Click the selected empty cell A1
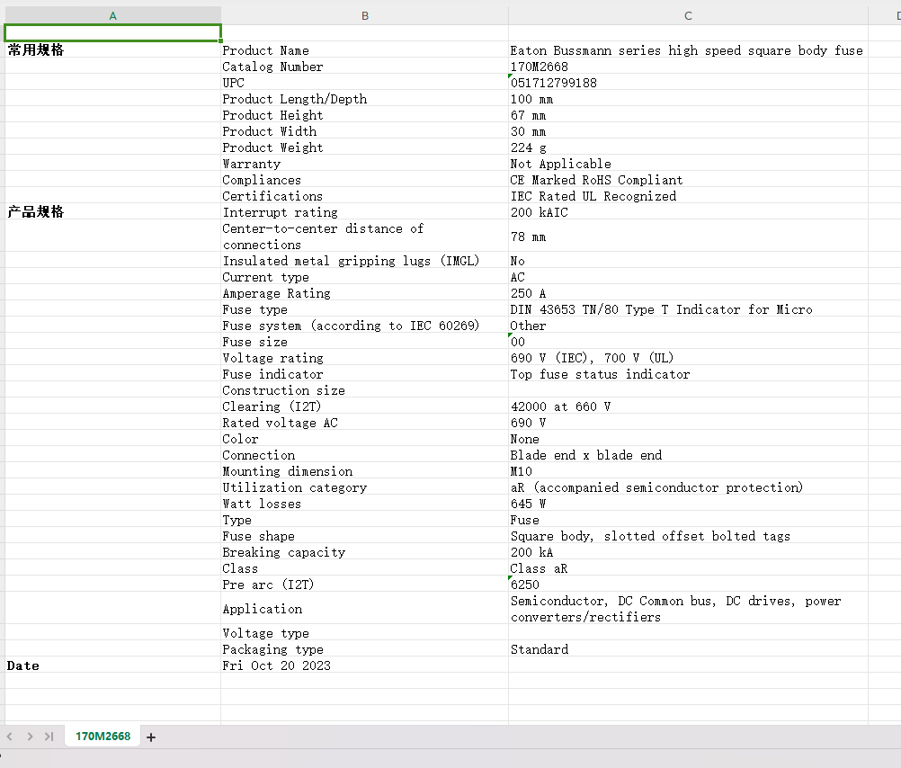The width and height of the screenshot is (901, 768). point(112,33)
